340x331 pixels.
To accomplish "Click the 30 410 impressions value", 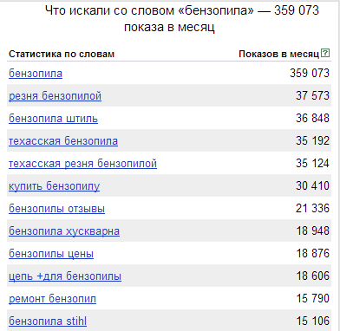I will pyautogui.click(x=312, y=185).
